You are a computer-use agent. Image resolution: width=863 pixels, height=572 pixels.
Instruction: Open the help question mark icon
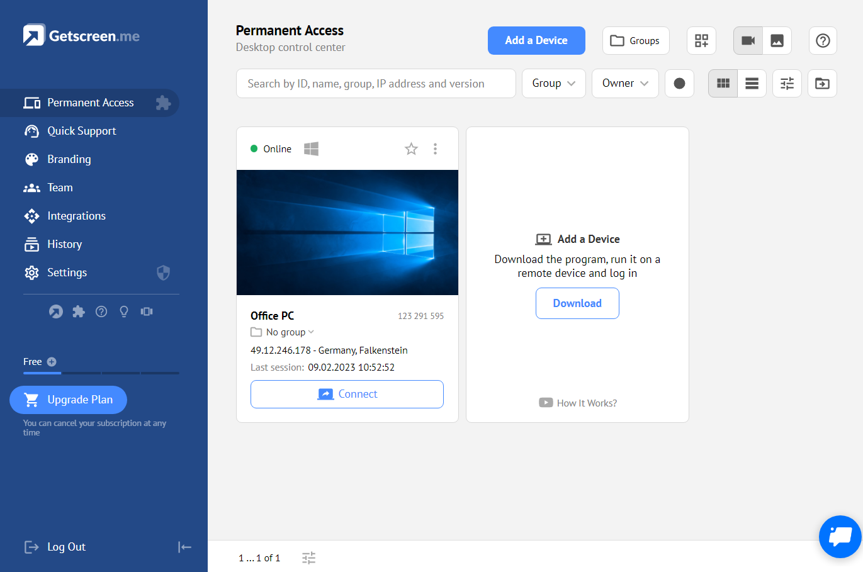822,41
